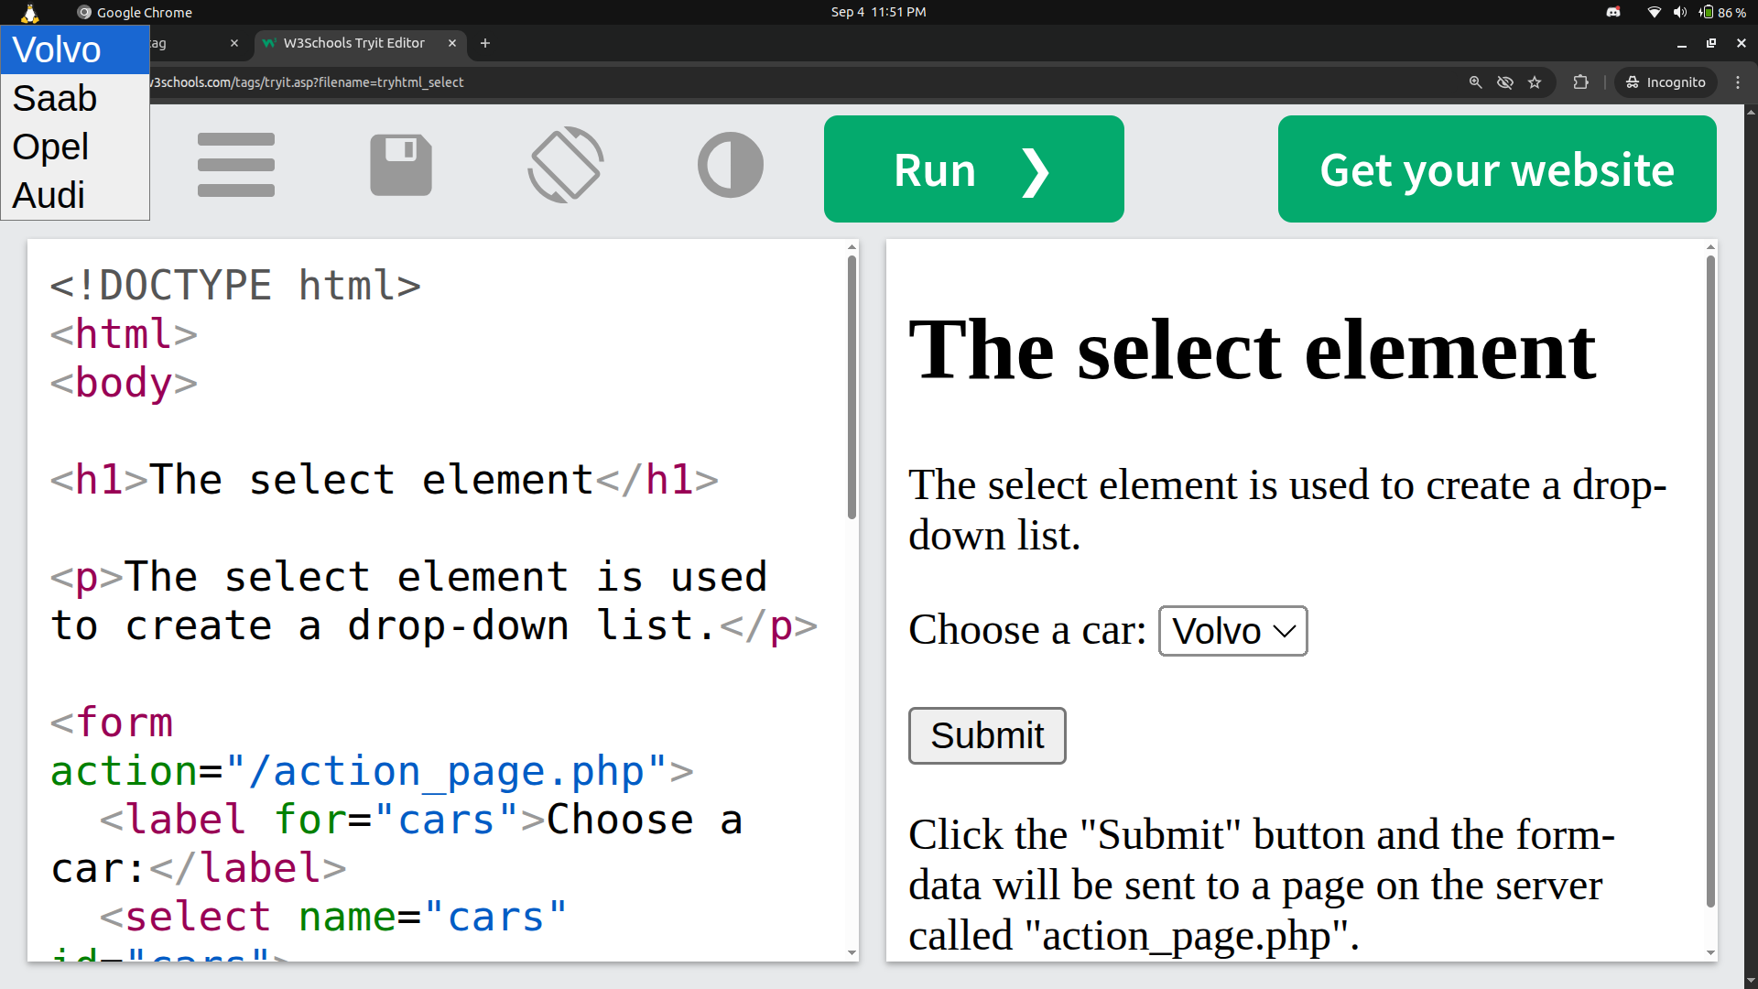Open the W3Schools hamburger menu icon
This screenshot has width=1758, height=989.
(x=236, y=165)
